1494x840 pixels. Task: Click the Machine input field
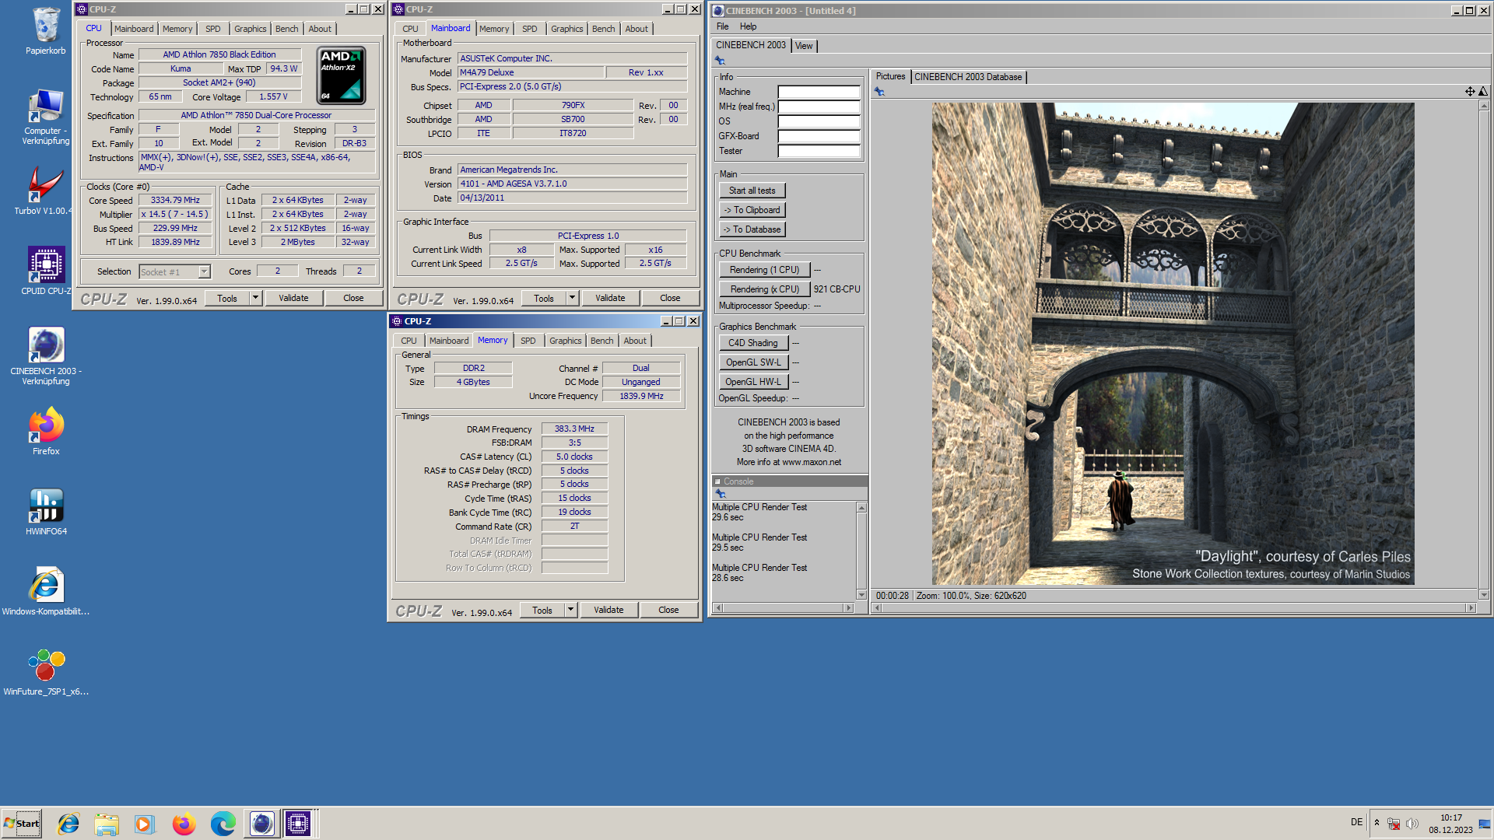point(819,92)
